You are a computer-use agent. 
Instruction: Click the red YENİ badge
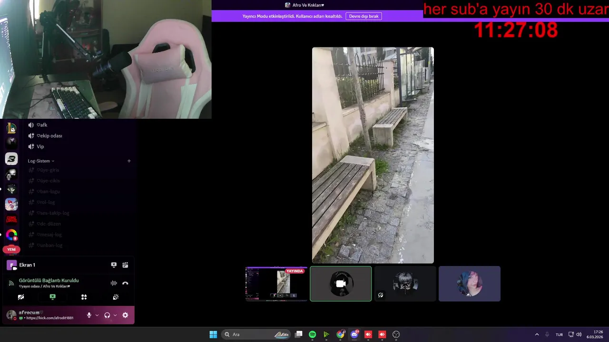click(x=11, y=249)
